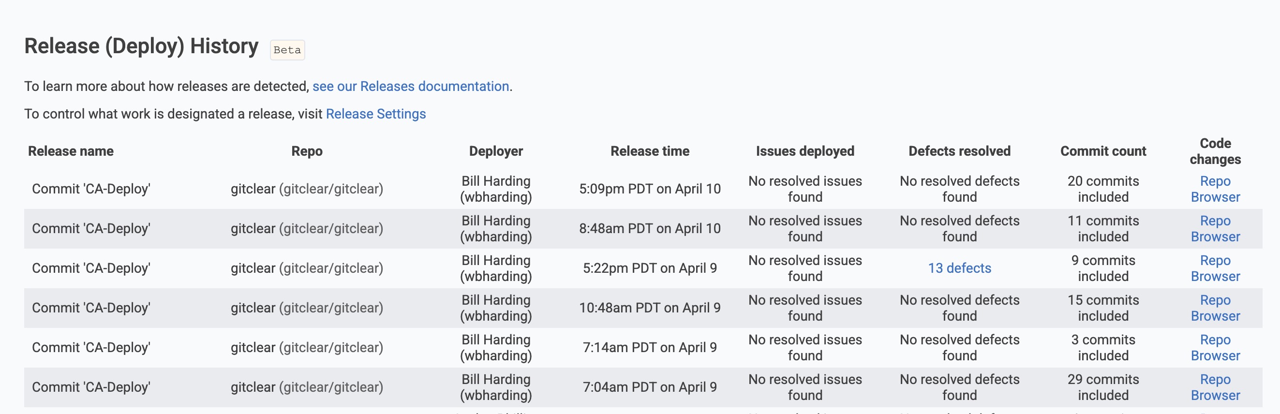
Task: Open the 13 defects link
Action: click(959, 268)
